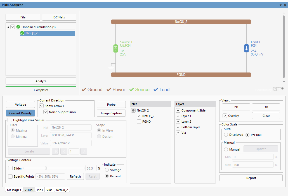
Task: Click the Report button
Action: 251,178
